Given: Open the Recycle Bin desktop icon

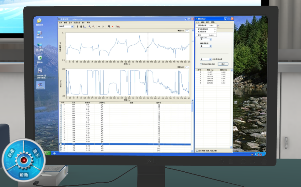Looking at the screenshot, I should coord(40,58).
